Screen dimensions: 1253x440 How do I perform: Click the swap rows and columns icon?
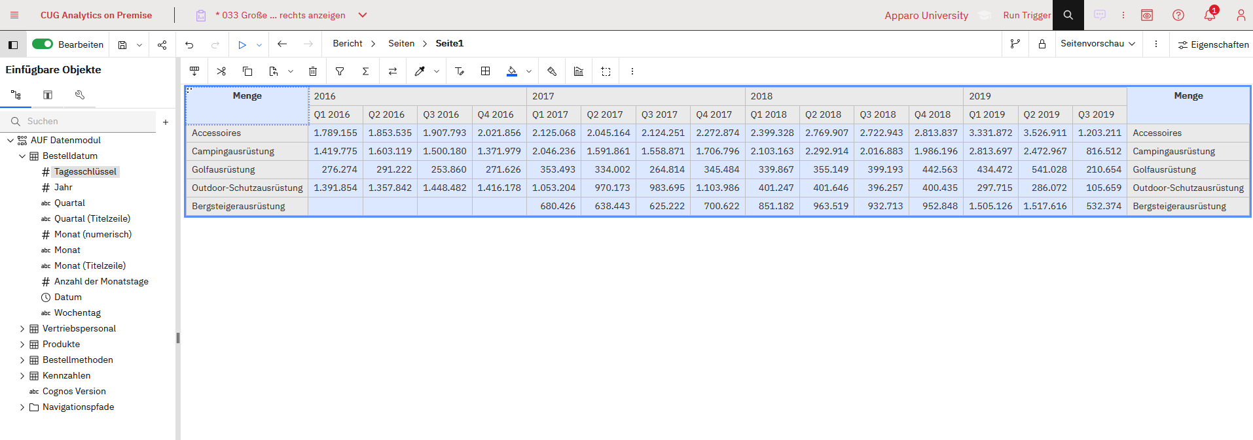(393, 71)
